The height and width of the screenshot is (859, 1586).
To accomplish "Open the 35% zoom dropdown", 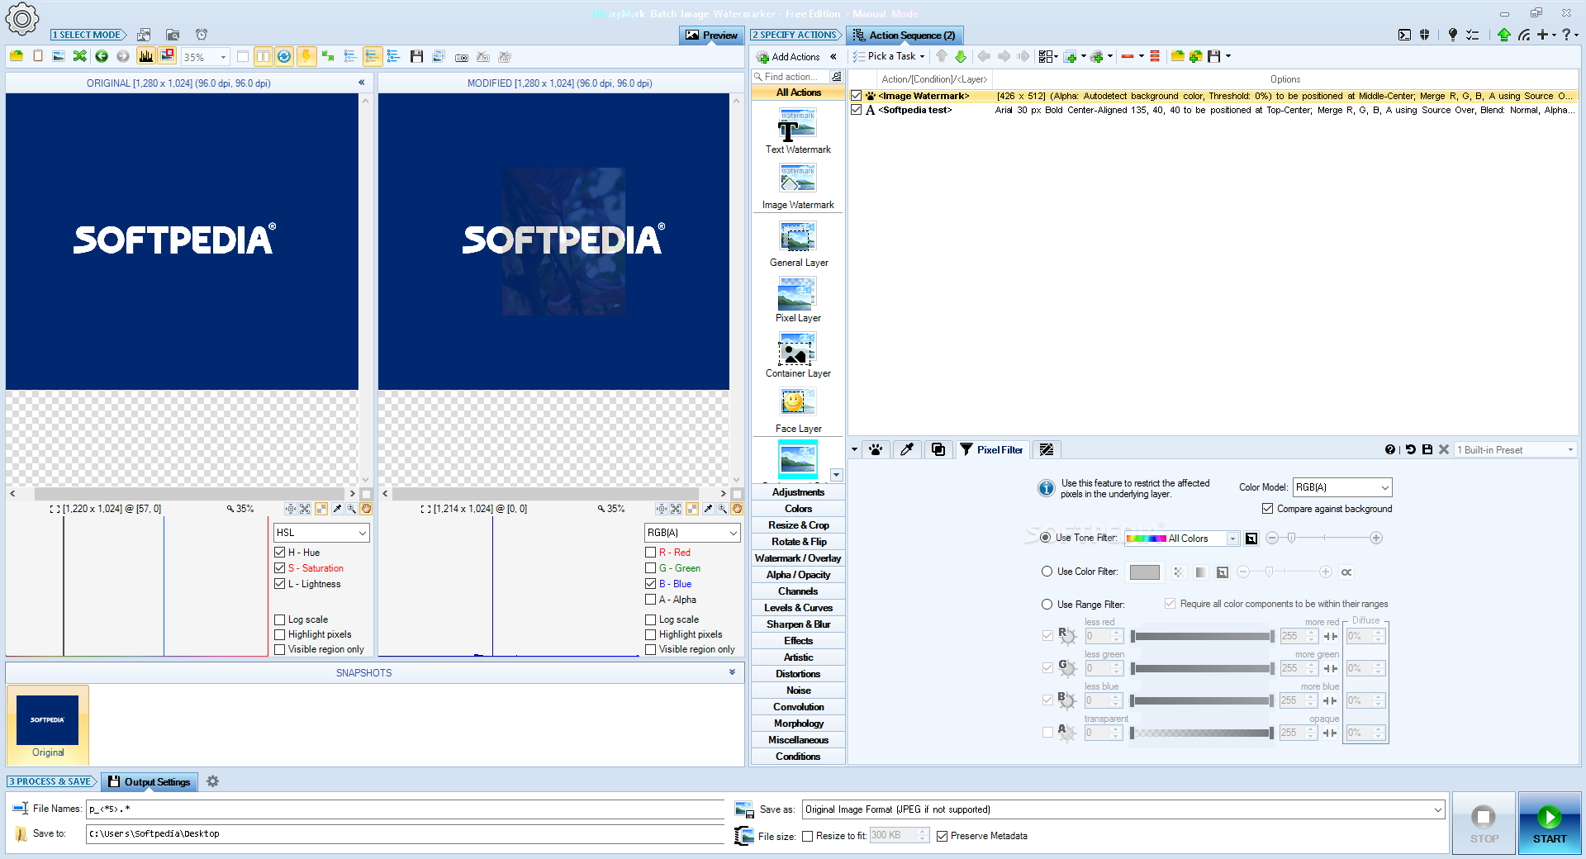I will pos(223,57).
